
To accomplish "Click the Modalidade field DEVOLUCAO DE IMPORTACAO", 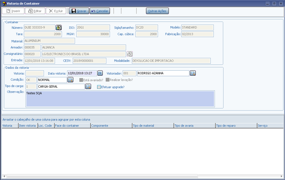I will 171,61.
